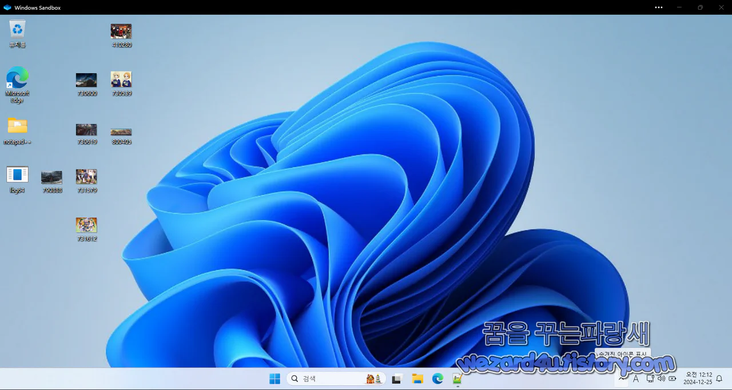The width and height of the screenshot is (732, 390).
Task: Switch to the running Notepad++ taskbar app
Action: tap(457, 379)
